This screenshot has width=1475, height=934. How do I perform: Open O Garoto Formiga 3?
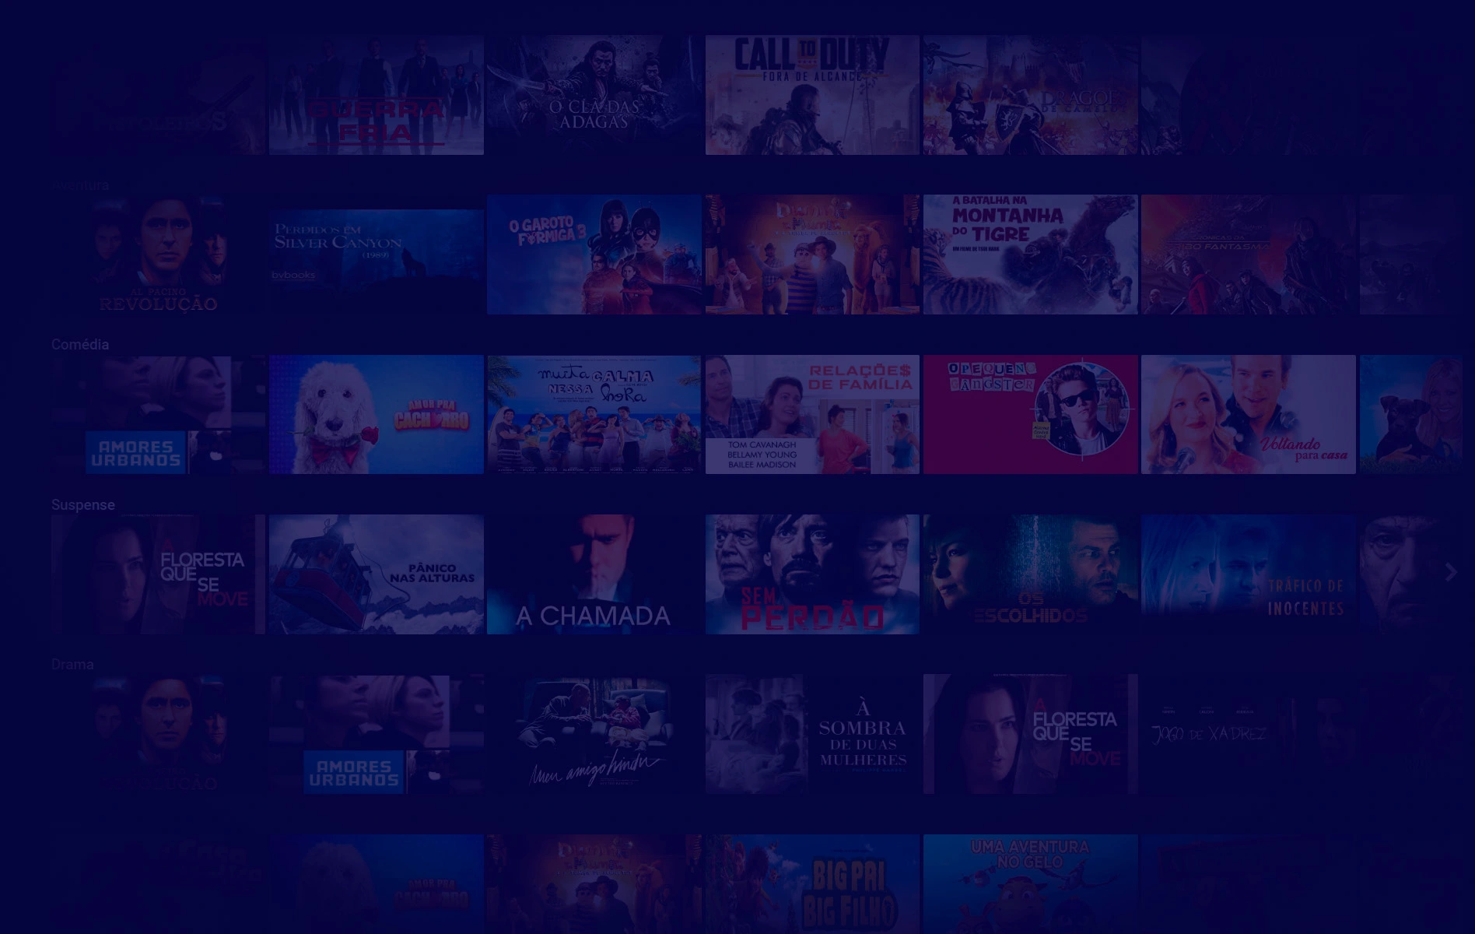click(x=594, y=255)
